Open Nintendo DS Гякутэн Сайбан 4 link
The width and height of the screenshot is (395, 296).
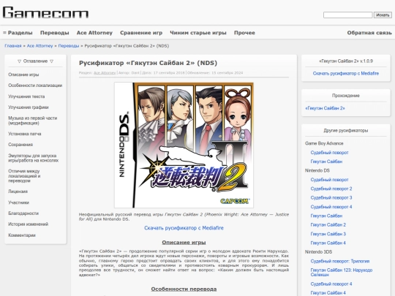[328, 243]
